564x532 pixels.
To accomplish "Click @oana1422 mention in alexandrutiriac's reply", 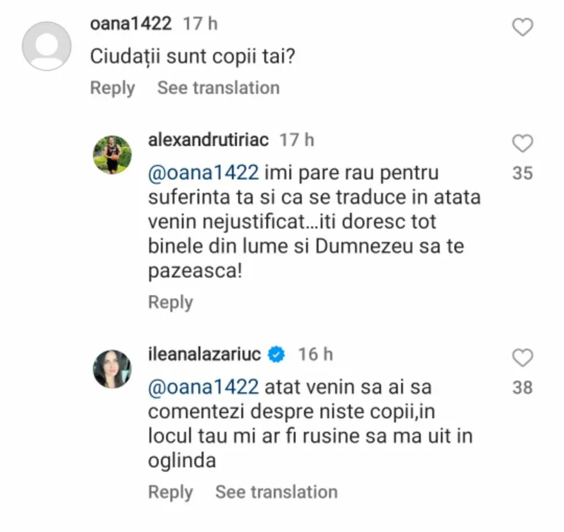I will coord(203,171).
